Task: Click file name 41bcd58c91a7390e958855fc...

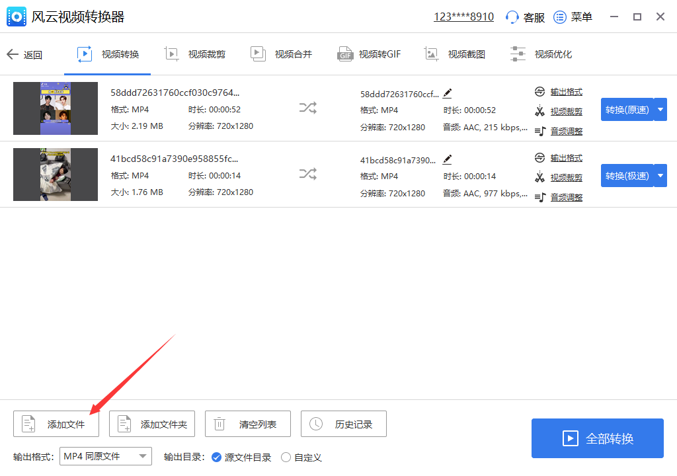Action: (x=175, y=159)
